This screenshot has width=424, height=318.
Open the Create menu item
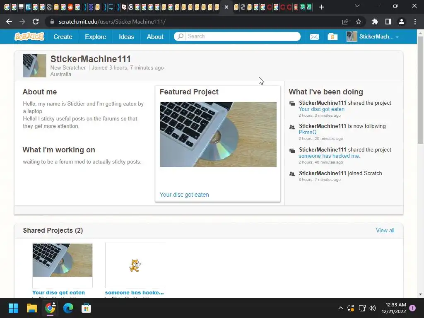point(63,36)
